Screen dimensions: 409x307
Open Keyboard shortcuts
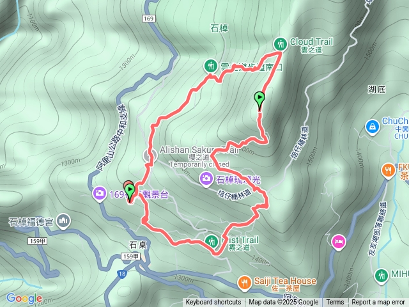pyautogui.click(x=213, y=303)
